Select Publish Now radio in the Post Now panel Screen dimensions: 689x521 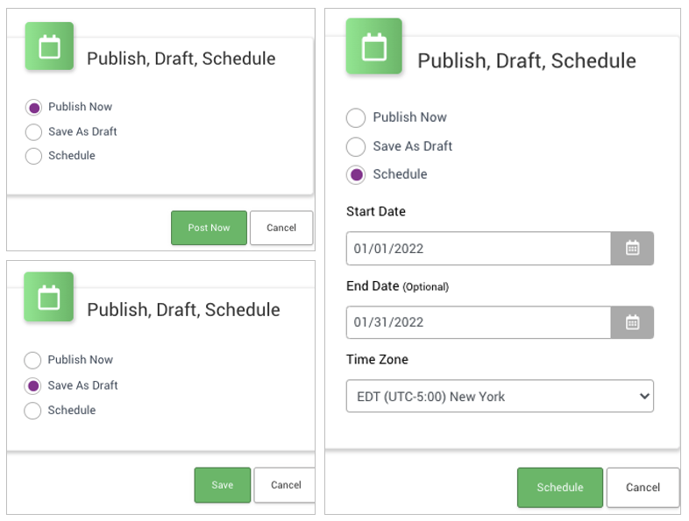33,108
